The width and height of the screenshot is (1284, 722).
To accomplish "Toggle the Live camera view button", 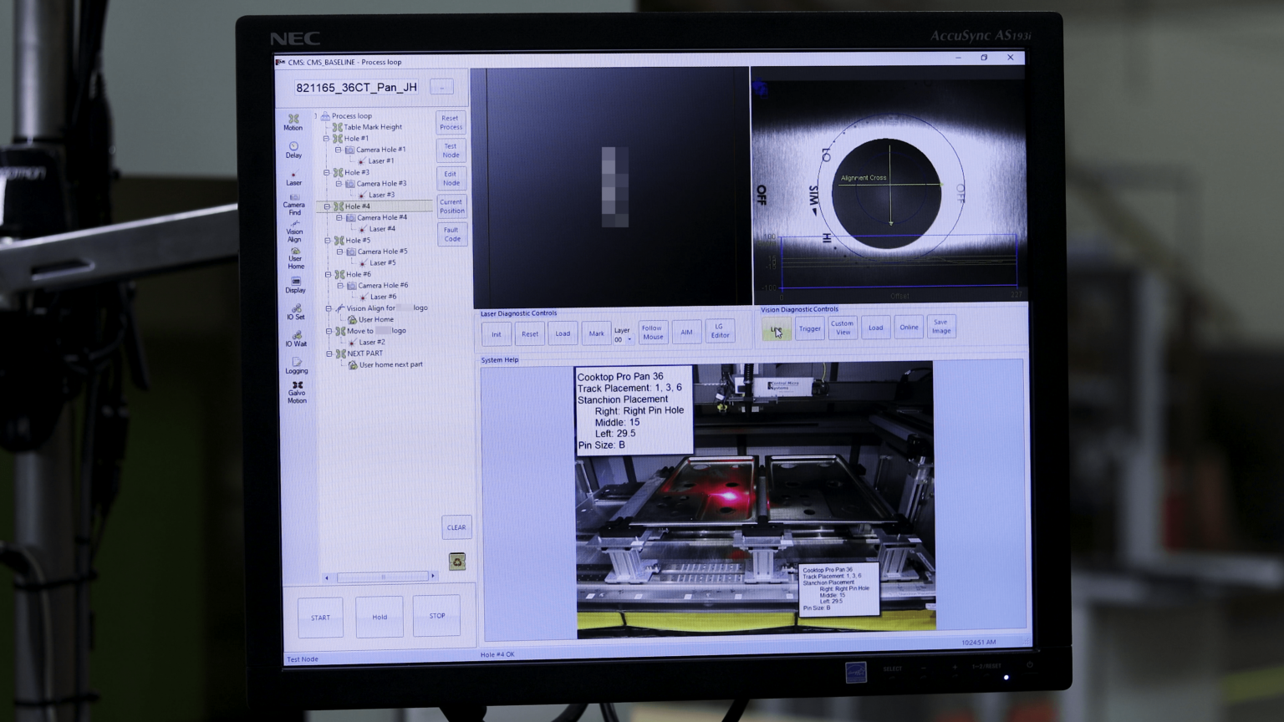I will click(777, 328).
